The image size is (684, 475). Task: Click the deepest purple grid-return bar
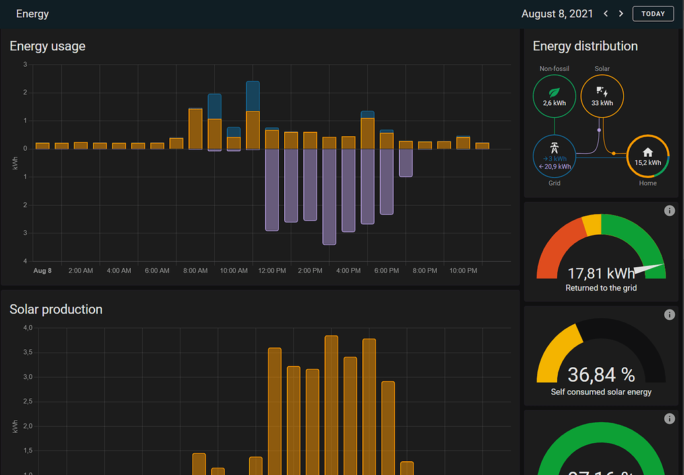329,197
